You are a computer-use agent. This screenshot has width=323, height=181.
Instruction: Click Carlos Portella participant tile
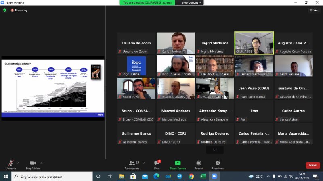254,134
